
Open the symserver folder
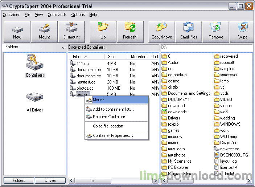point(226,75)
